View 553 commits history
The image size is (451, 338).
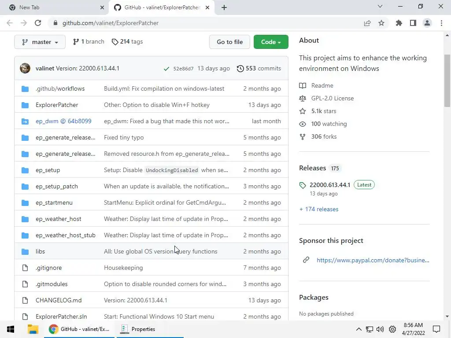tap(259, 68)
